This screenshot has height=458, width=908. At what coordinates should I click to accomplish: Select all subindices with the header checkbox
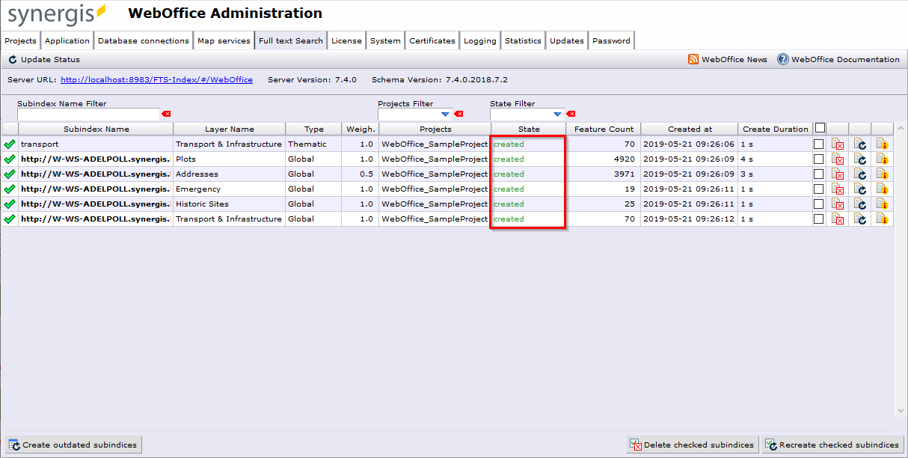[x=818, y=128]
